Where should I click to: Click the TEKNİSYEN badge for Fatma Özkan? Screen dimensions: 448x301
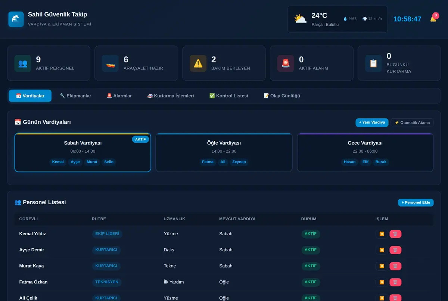107,282
